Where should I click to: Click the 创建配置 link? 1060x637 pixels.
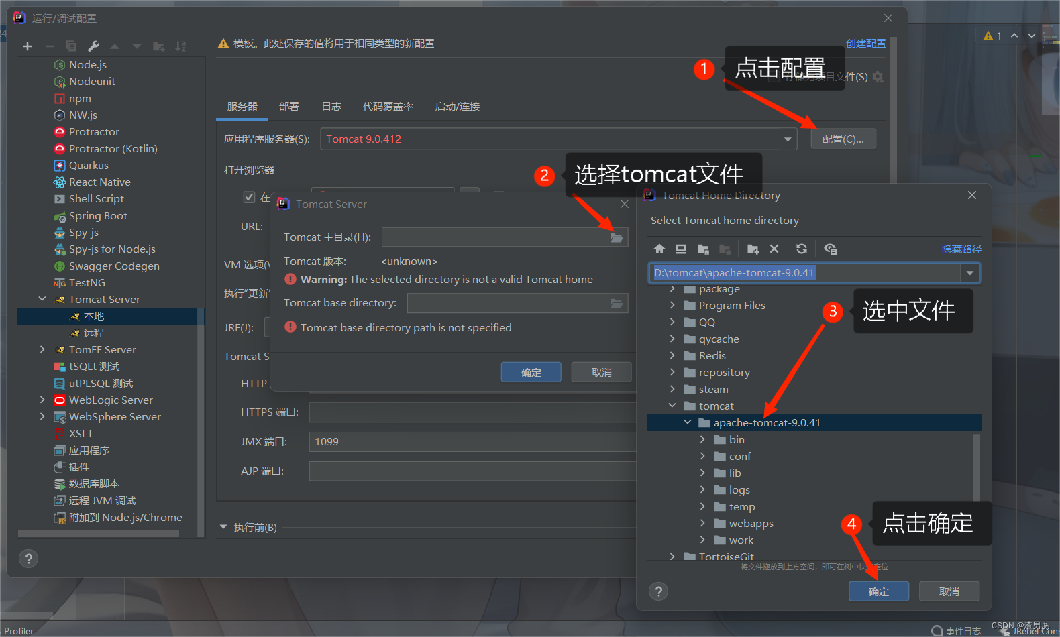coord(866,43)
